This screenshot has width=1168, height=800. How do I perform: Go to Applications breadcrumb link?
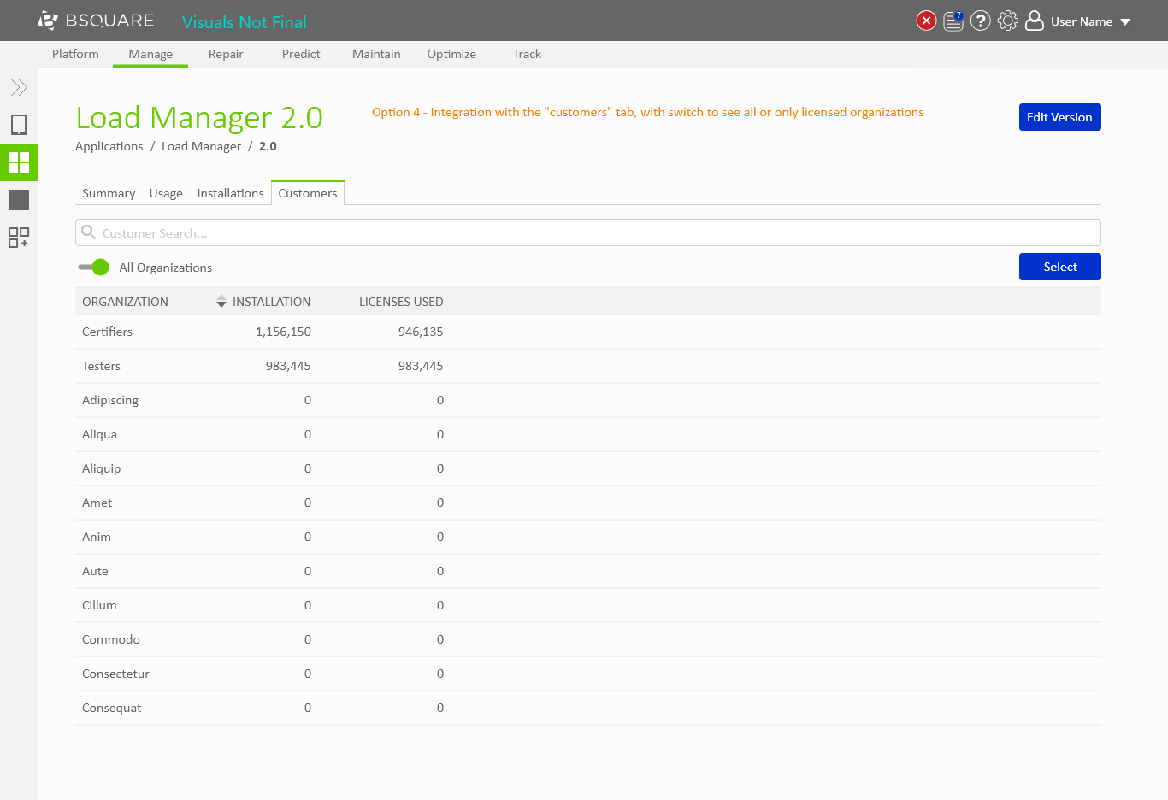click(x=109, y=146)
